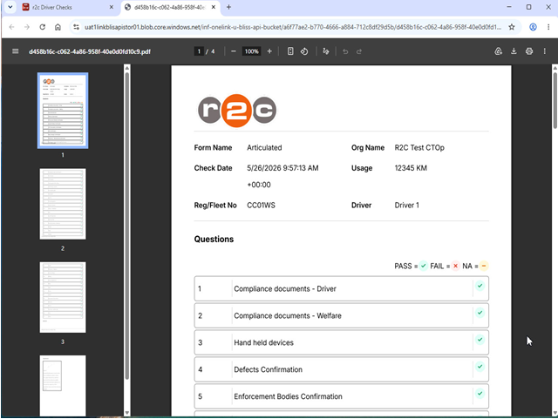
Task: Click the undo annotation icon
Action: click(345, 51)
